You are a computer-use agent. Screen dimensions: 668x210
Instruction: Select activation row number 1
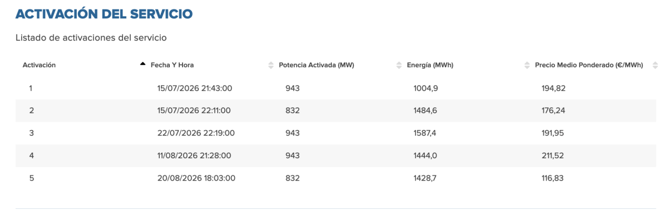336,88
